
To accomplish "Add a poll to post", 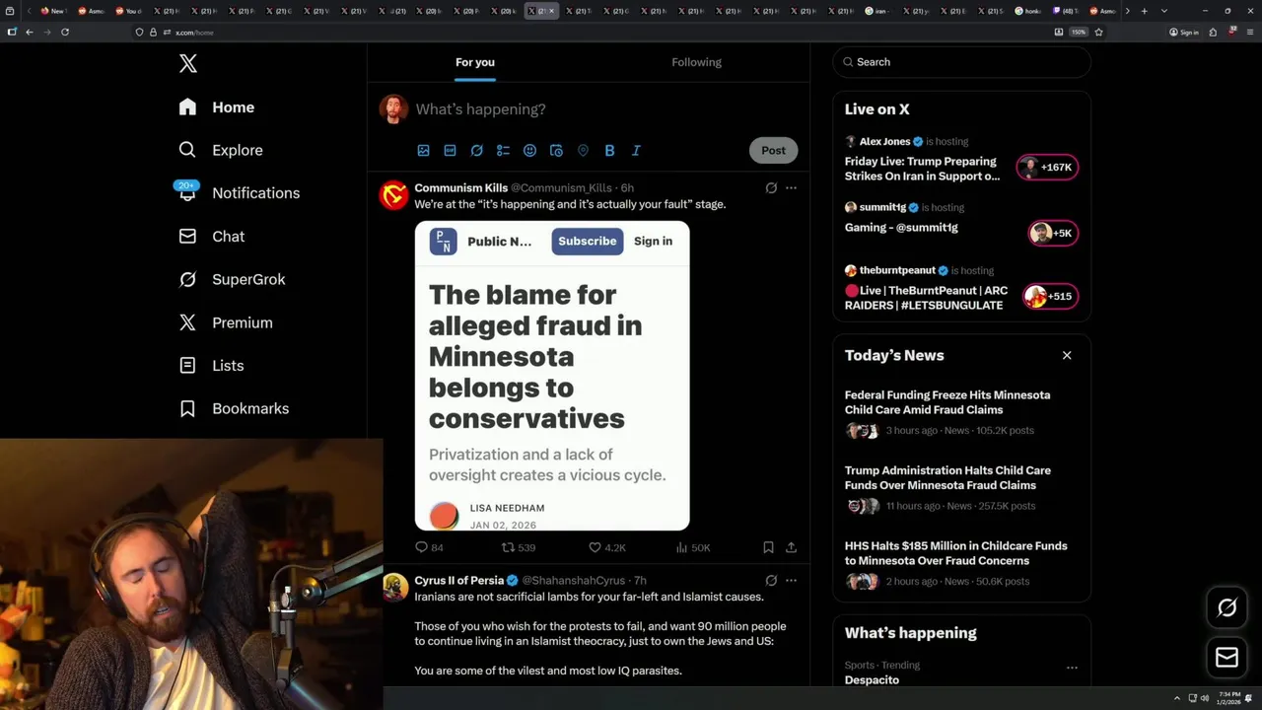I will point(503,151).
